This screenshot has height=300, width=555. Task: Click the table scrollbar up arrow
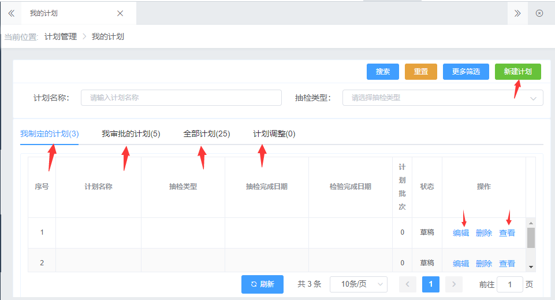click(x=531, y=223)
